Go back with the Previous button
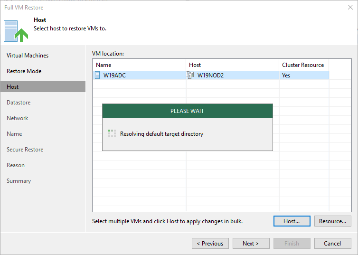358x255 pixels. point(210,243)
